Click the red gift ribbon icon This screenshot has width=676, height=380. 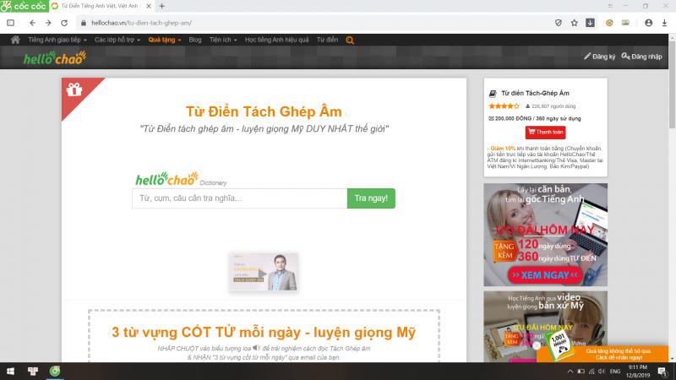(74, 90)
